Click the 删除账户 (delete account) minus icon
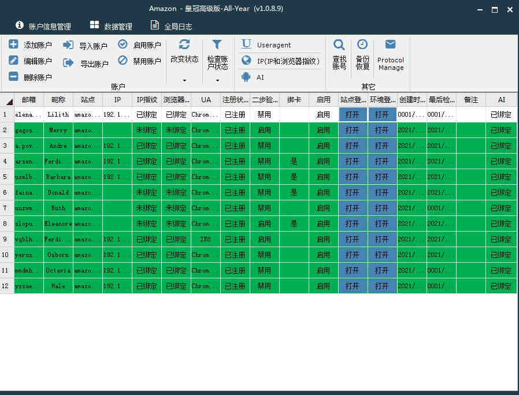Viewport: 519px width, 395px height. click(x=13, y=77)
